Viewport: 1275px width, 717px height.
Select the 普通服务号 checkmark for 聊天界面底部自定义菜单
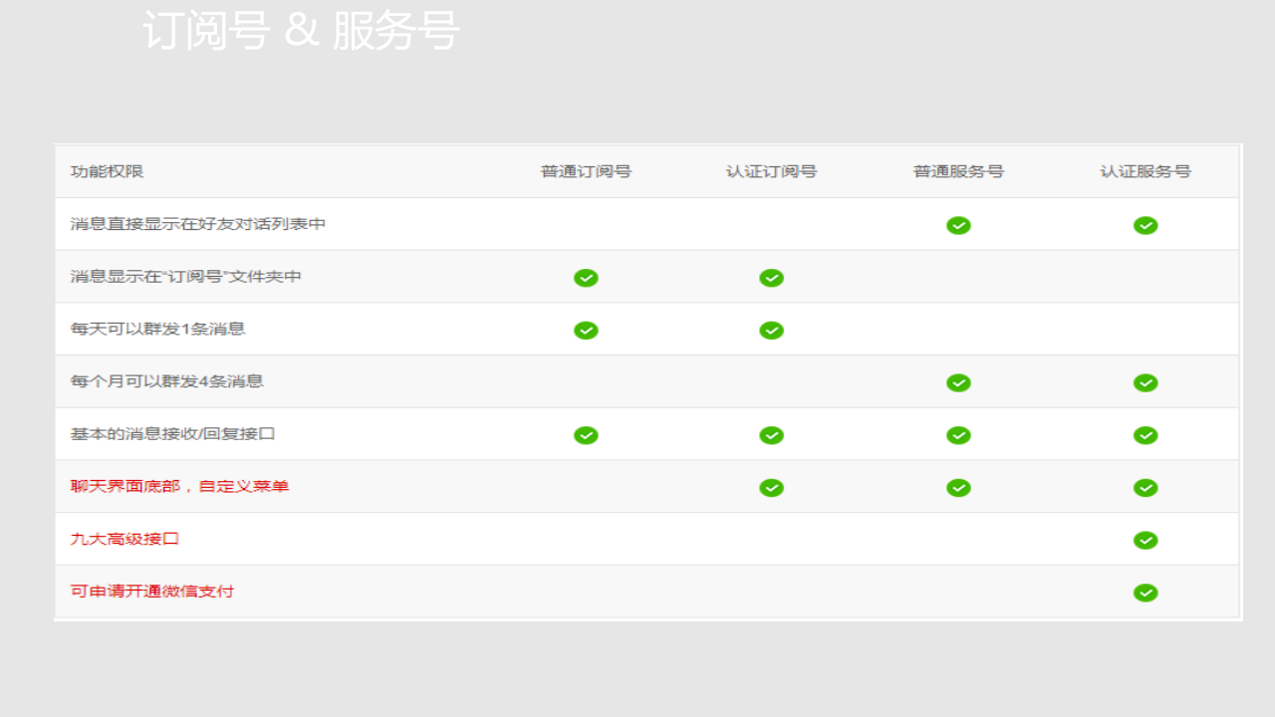(x=957, y=488)
